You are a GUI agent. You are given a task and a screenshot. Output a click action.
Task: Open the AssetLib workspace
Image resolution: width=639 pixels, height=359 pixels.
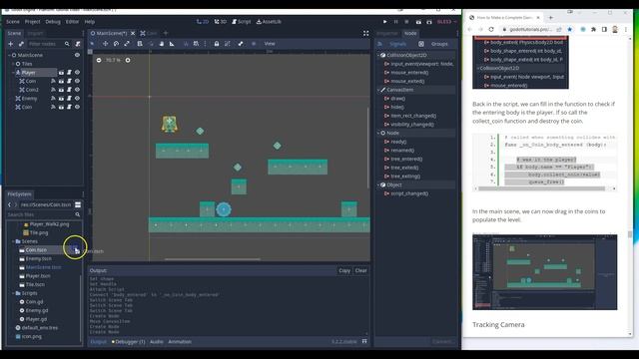click(x=269, y=22)
